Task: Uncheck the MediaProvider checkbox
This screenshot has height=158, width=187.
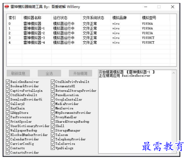Action: (53, 104)
